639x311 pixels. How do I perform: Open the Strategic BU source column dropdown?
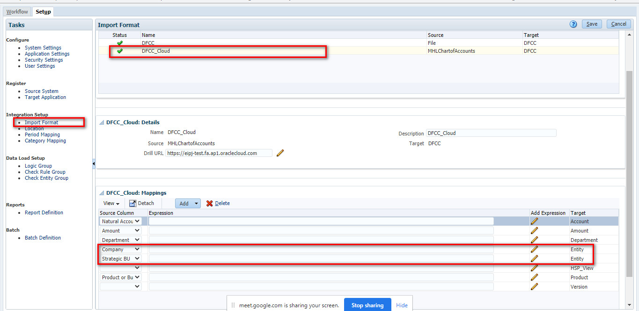137,259
